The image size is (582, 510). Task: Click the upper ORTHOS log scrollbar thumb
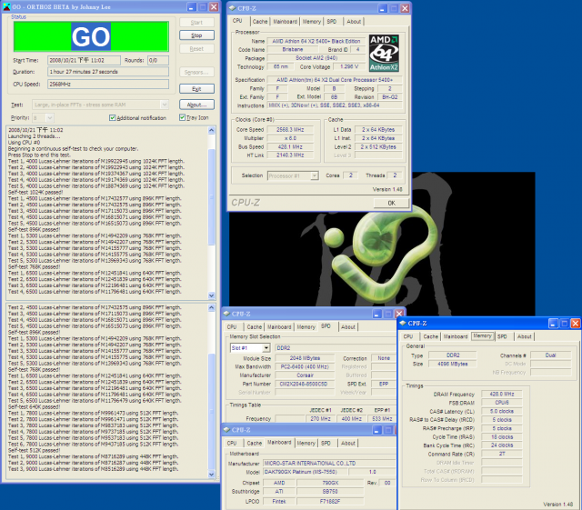click(x=212, y=197)
